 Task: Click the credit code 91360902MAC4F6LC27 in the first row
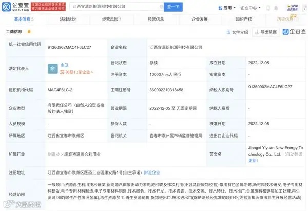[x=69, y=47]
